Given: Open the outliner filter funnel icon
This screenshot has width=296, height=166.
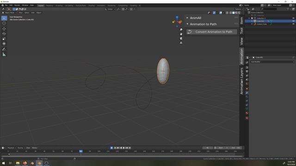Looking at the screenshot, I should coord(288,9).
